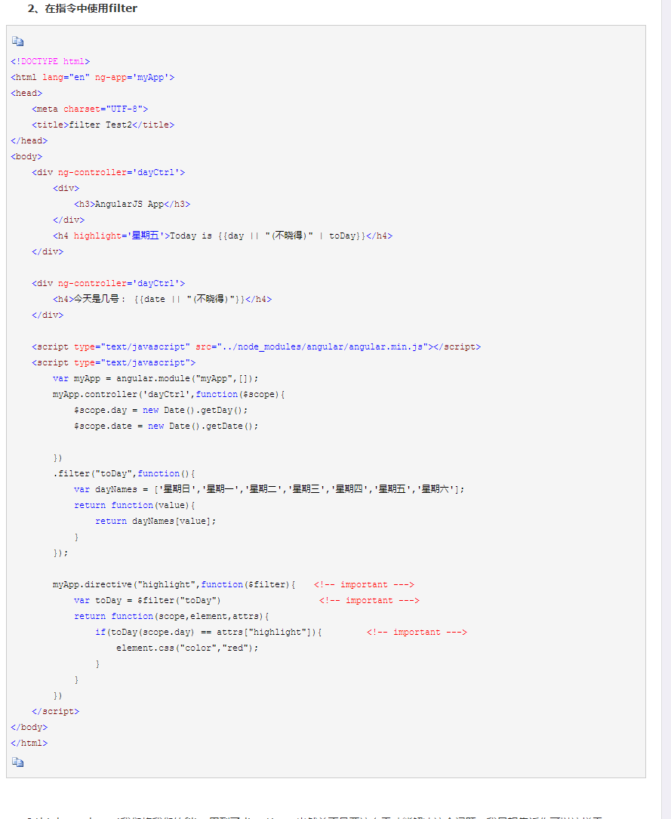Click the '.filter("toDay",function(){' line
The image size is (671, 819).
point(124,474)
